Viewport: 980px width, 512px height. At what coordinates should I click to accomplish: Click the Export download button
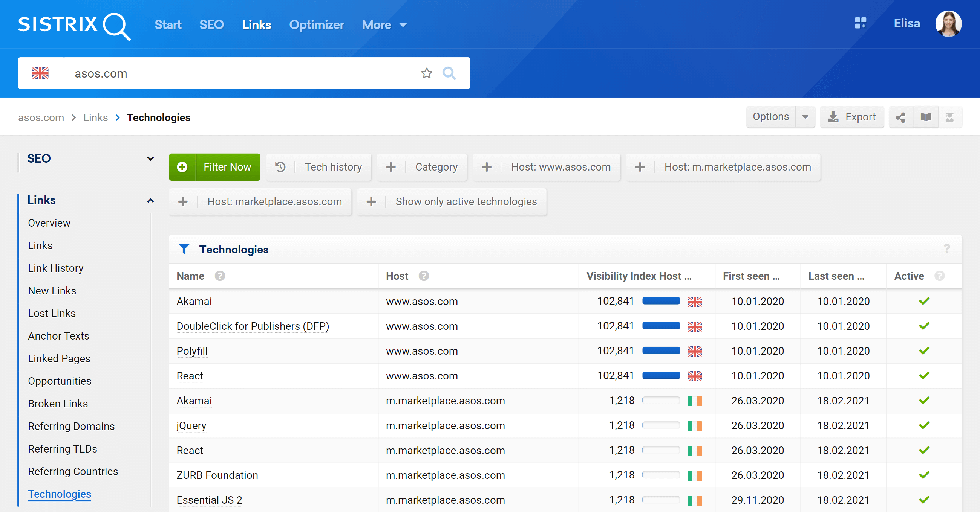(x=852, y=117)
